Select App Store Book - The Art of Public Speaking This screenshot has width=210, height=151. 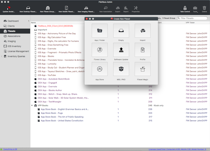(62, 117)
